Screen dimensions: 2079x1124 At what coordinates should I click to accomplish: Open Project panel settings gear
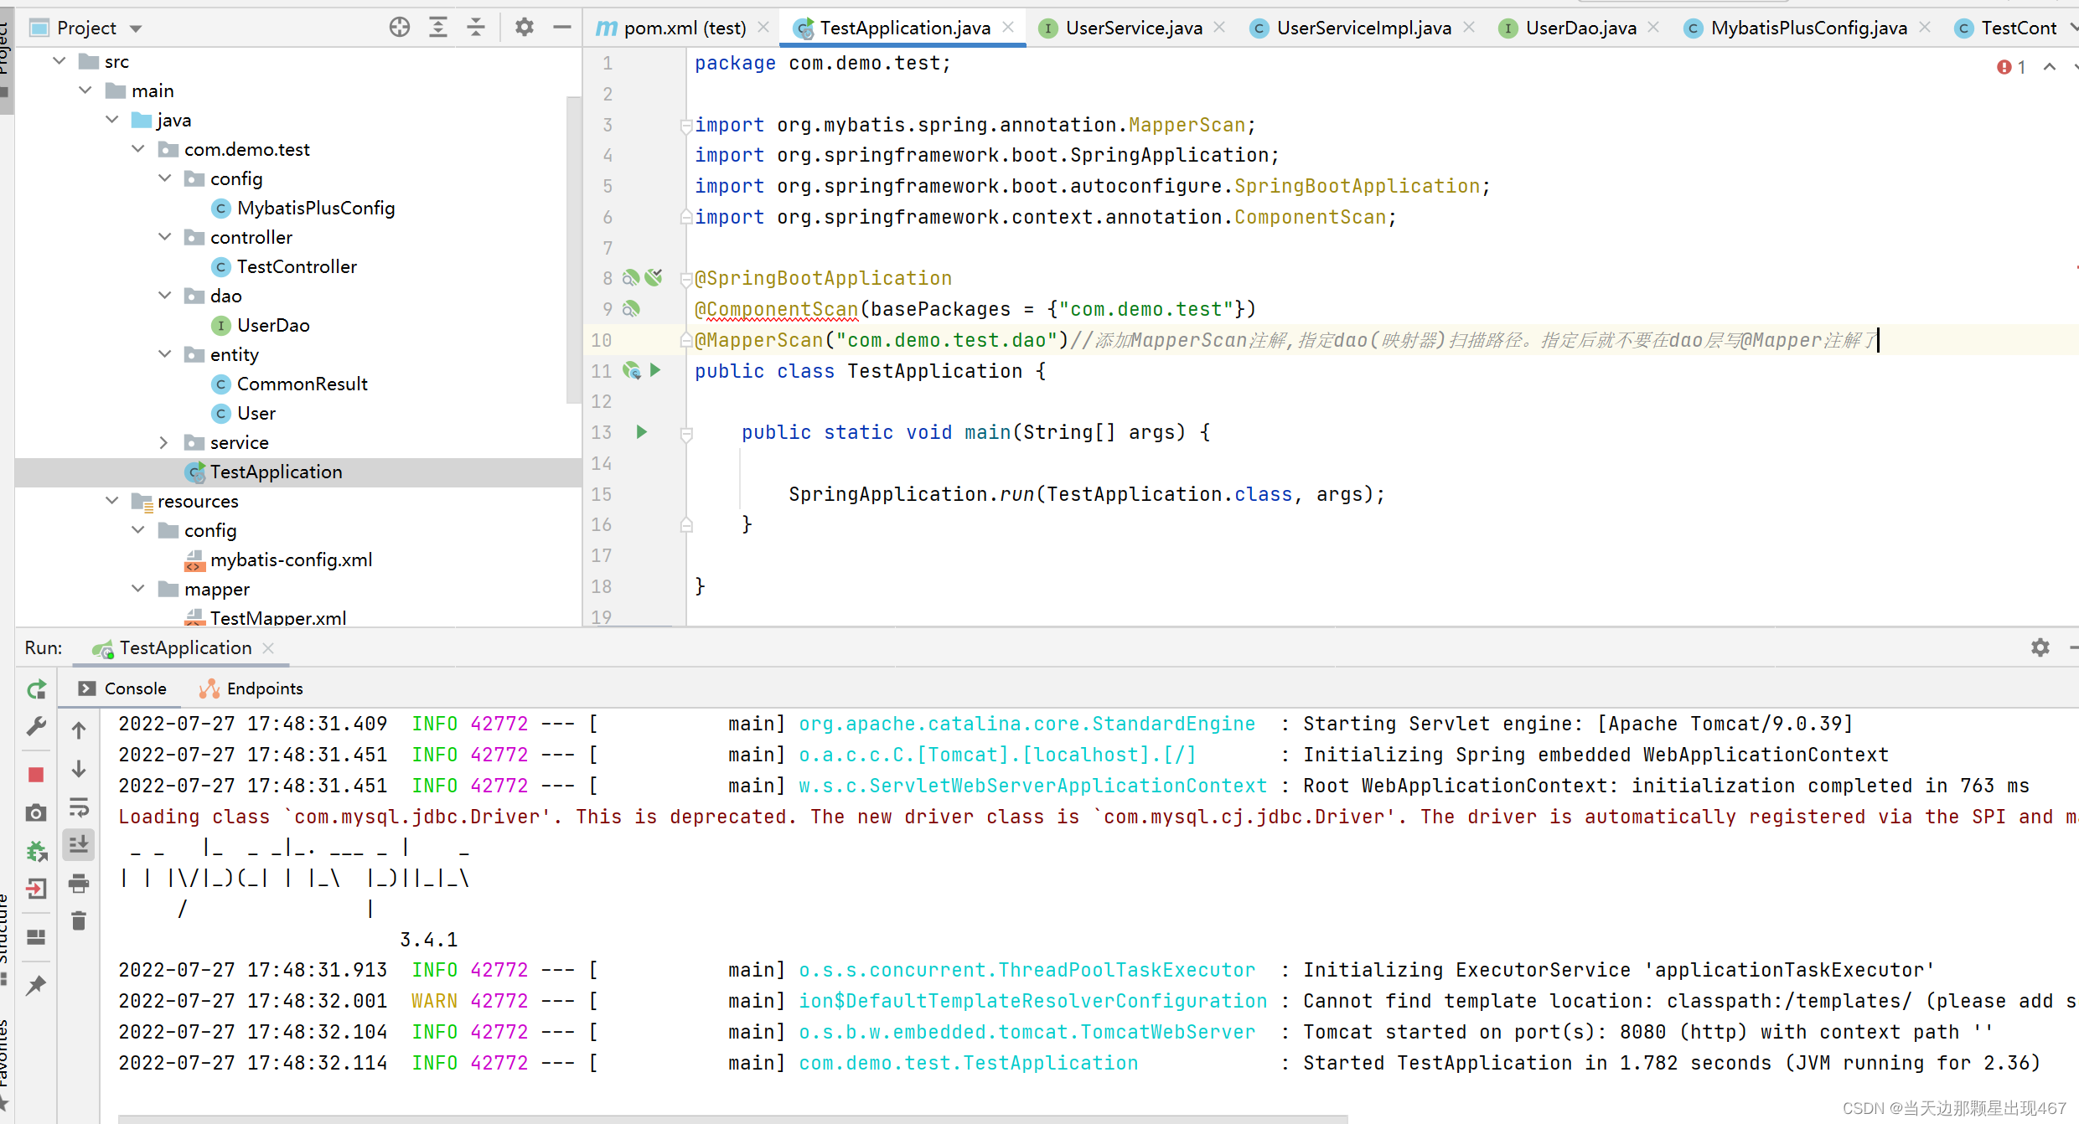click(525, 28)
